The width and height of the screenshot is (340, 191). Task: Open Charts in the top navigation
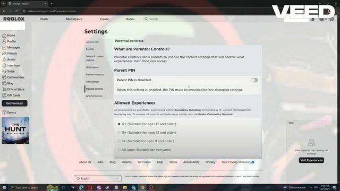44,19
